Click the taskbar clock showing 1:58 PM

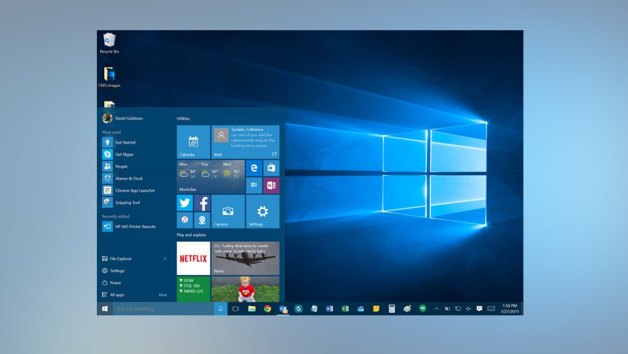(x=510, y=309)
